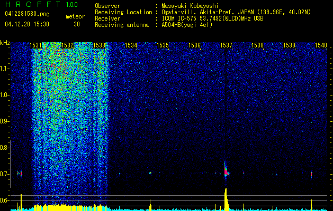Screen dimensions: 333x211
Task: Click the 1531 time marker
Action: coord(35,45)
